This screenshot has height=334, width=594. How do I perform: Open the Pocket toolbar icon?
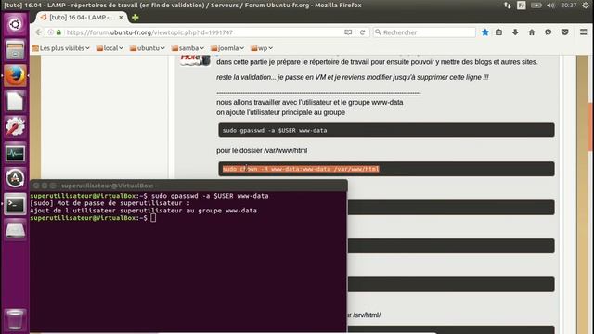tap(565, 32)
